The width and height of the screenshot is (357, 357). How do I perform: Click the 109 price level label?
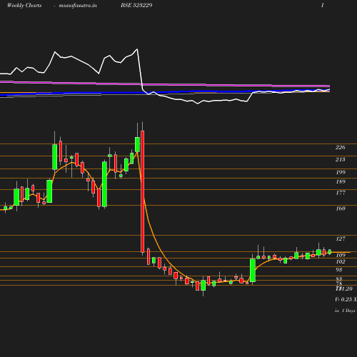click(341, 255)
